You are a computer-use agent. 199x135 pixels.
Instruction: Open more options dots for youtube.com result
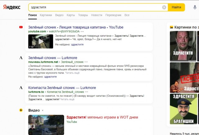pyautogui.click(x=82, y=31)
